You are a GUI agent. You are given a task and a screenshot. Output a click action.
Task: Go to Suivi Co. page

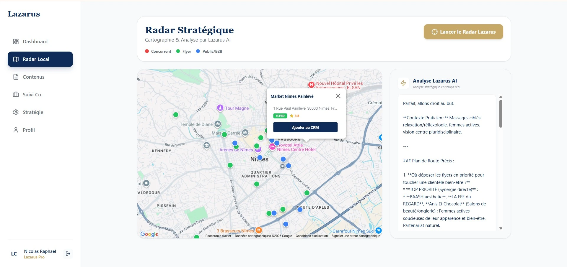(40, 95)
